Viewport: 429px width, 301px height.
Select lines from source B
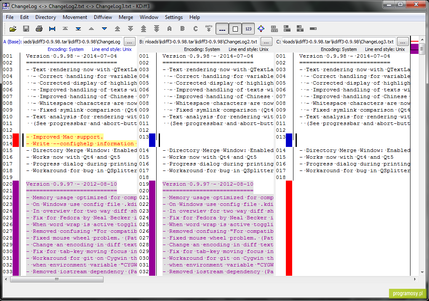[182, 29]
